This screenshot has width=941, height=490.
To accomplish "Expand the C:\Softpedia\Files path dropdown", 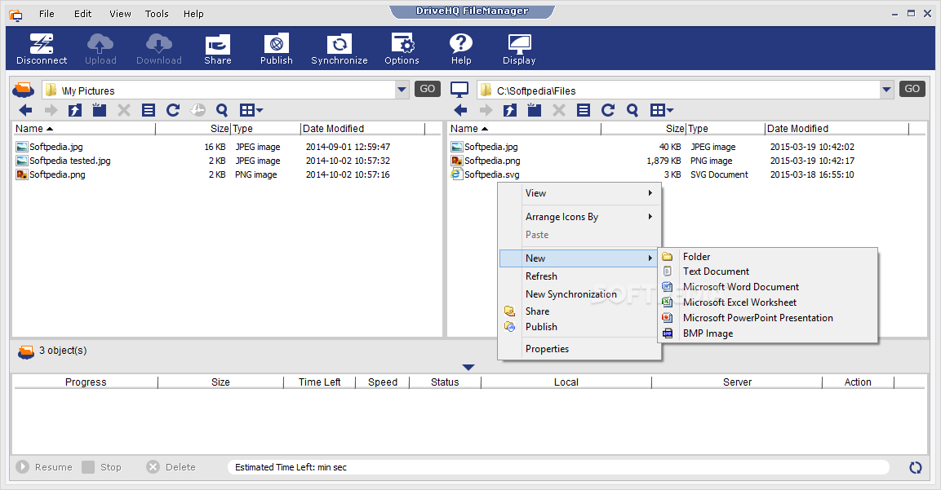I will coord(886,90).
